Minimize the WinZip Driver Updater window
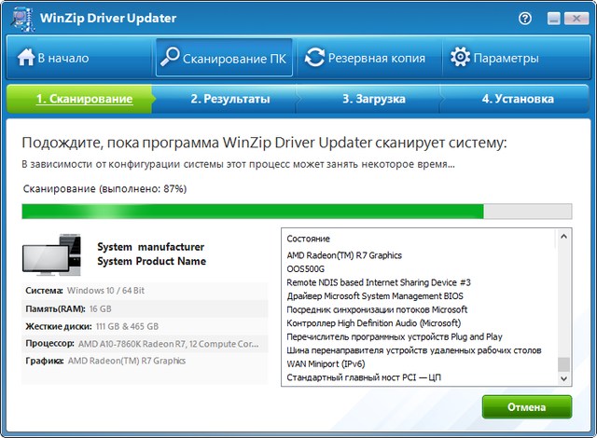 554,19
